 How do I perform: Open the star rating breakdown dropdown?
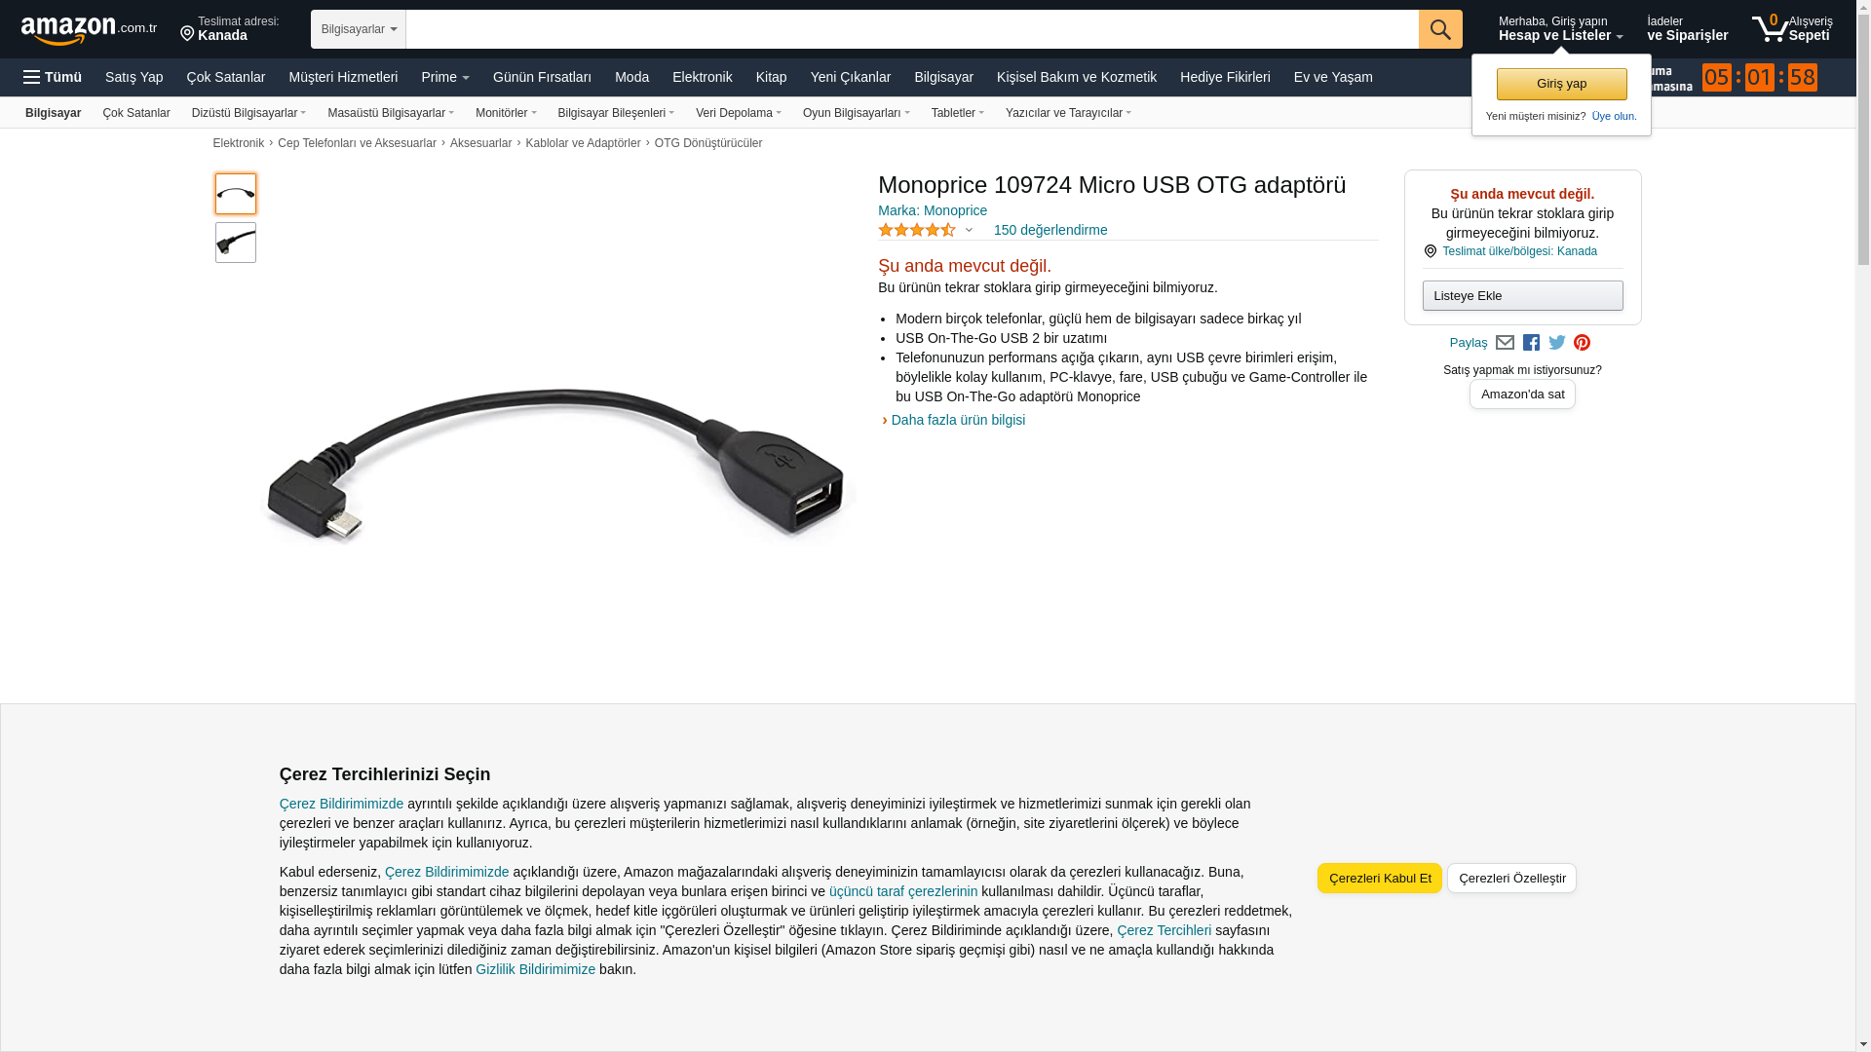coord(969,231)
